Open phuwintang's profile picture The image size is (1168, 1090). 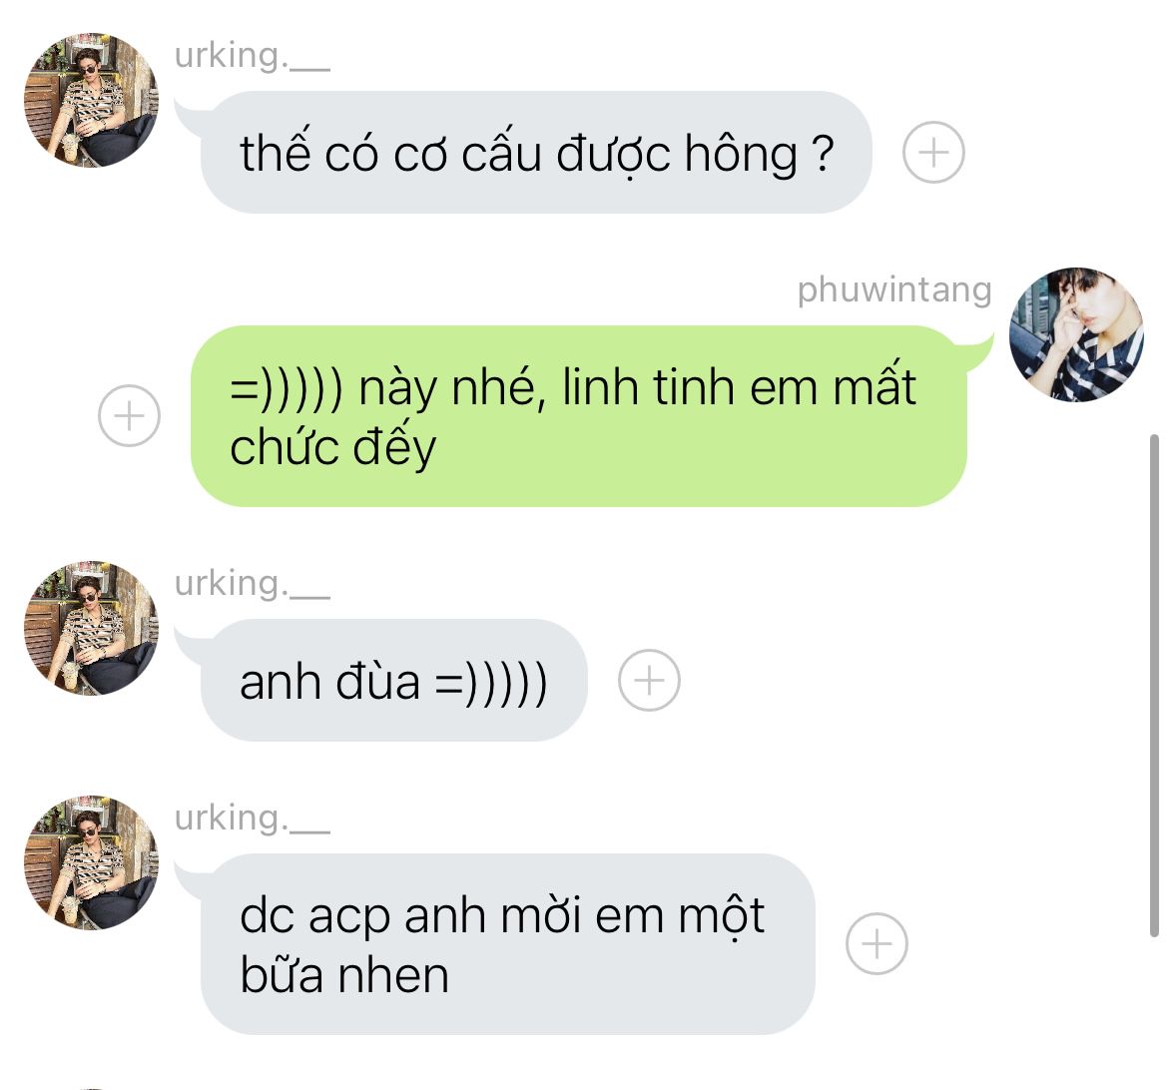pos(1076,334)
